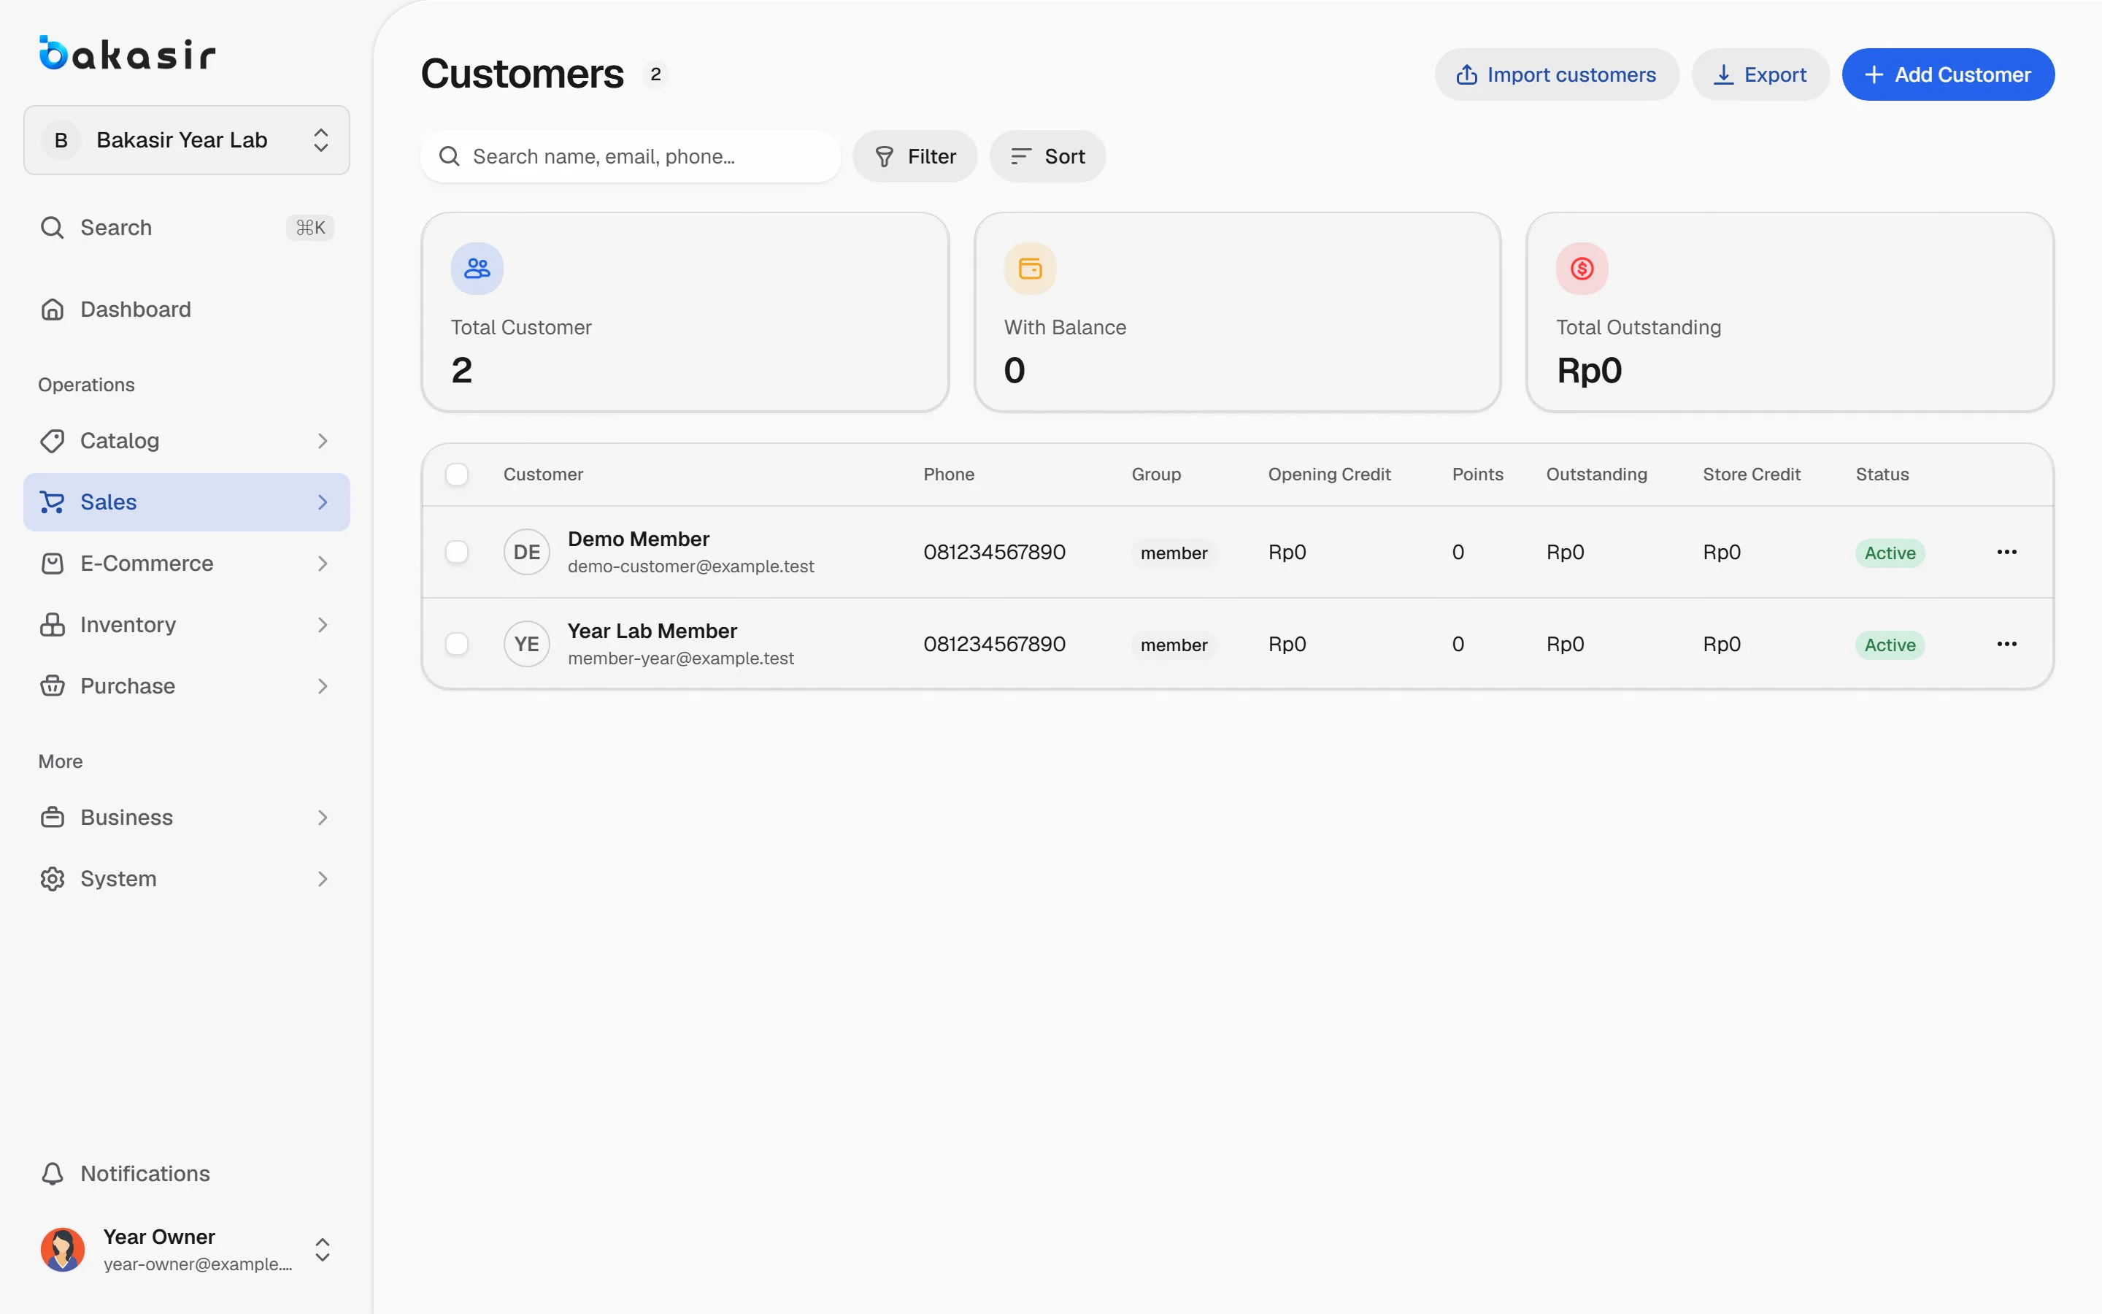Open actions menu for Year Lab Member
Viewport: 2102px width, 1314px height.
[x=2006, y=644]
